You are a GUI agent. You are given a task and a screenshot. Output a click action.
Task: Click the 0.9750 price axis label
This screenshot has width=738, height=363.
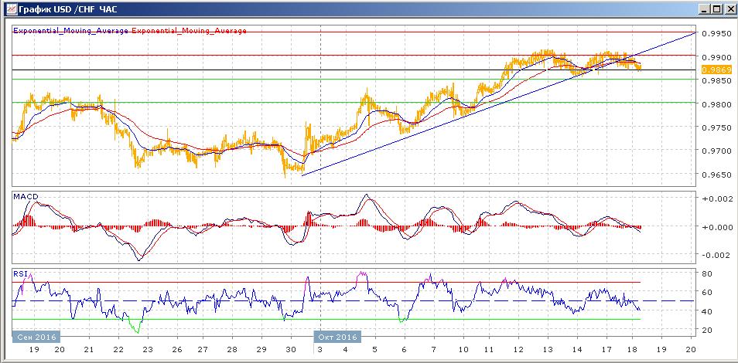point(716,127)
